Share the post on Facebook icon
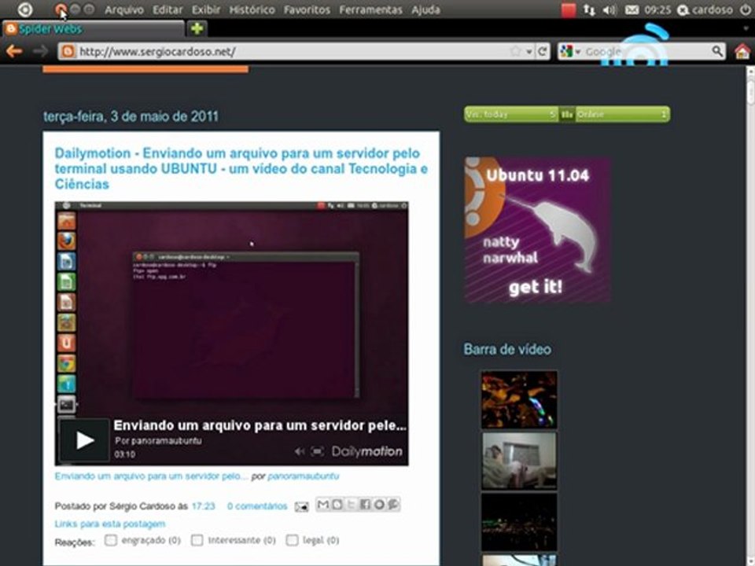The image size is (755, 566). click(x=365, y=505)
